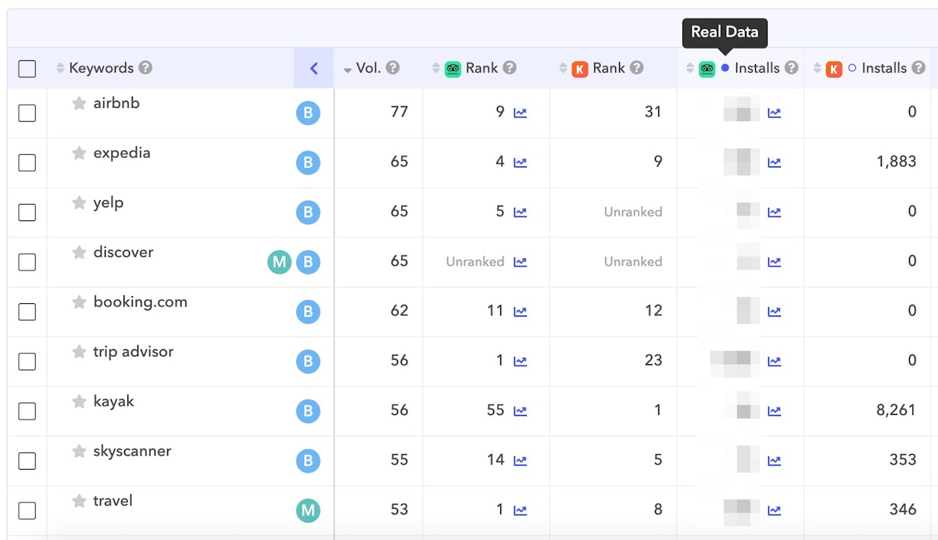The image size is (938, 540).
Task: Click the Kayak Rank column header
Action: click(608, 68)
